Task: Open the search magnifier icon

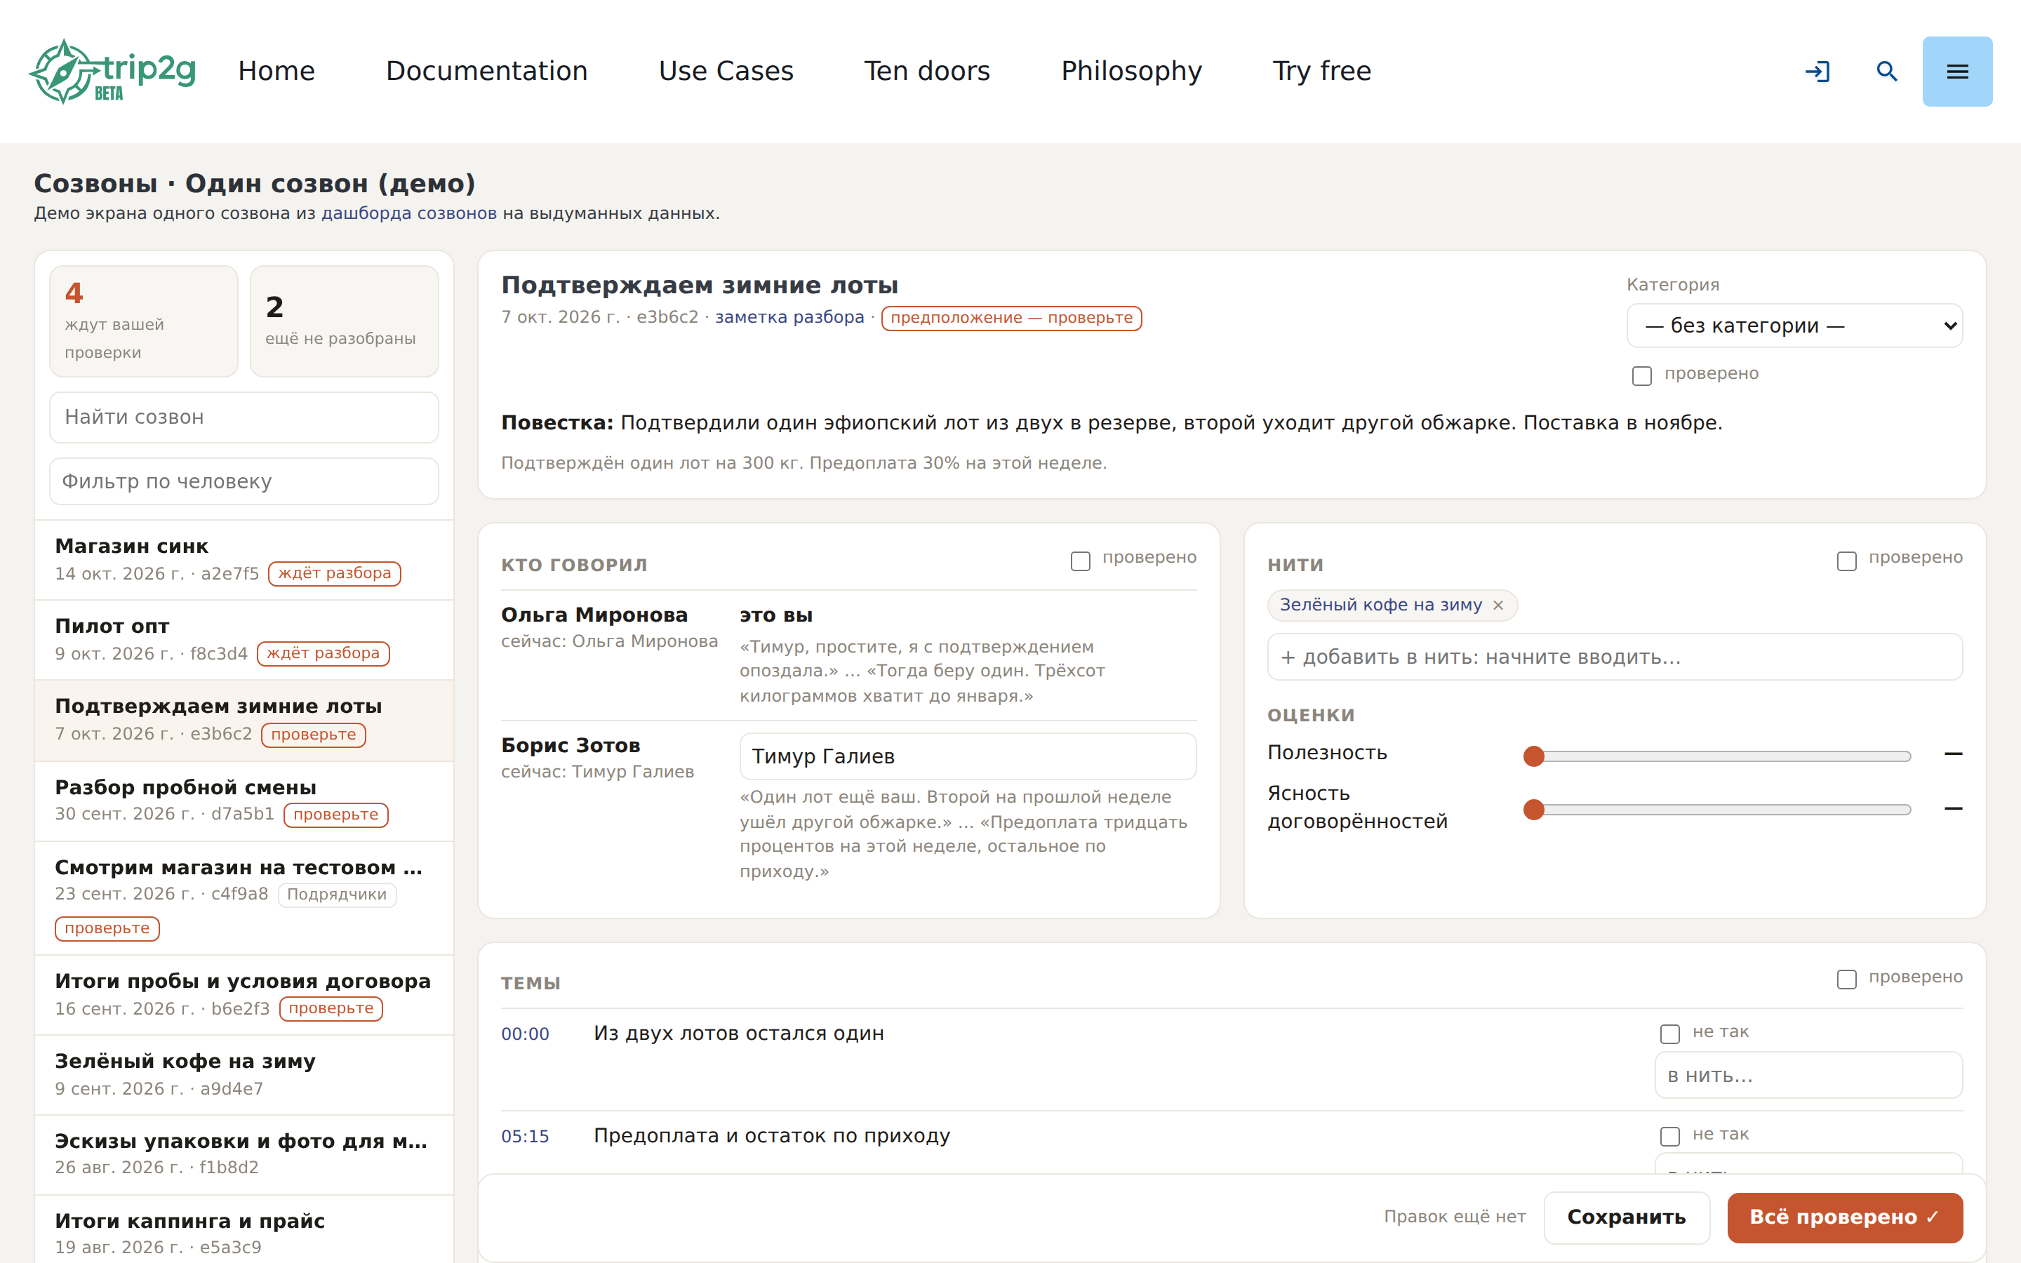Action: click(x=1886, y=71)
